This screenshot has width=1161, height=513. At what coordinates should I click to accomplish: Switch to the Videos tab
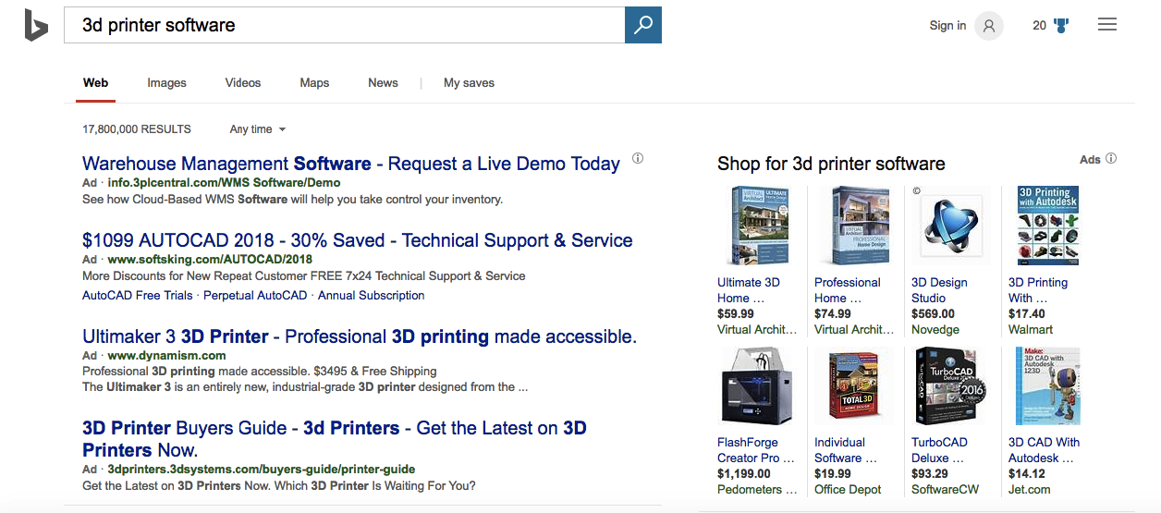point(243,82)
